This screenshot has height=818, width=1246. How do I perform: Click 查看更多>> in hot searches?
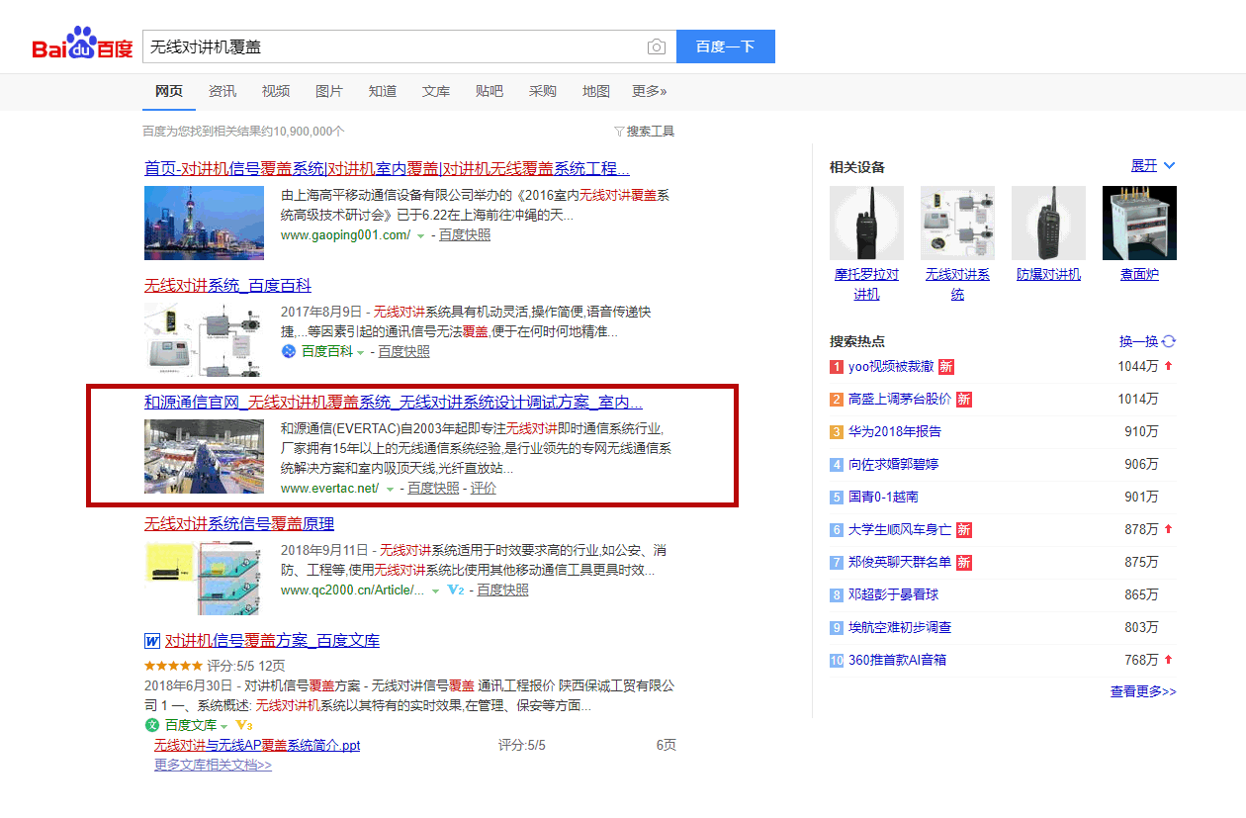pyautogui.click(x=1143, y=691)
